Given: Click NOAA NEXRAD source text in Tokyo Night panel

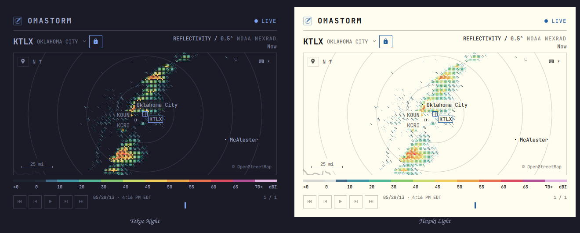Looking at the screenshot, I should 257,39.
